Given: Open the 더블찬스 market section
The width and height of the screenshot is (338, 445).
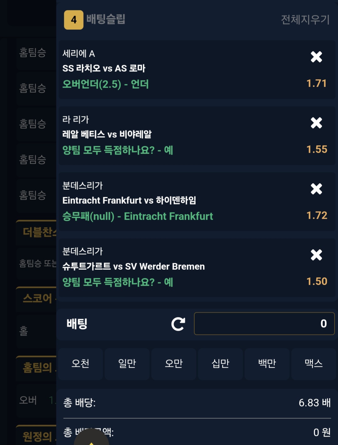Looking at the screenshot, I should point(38,232).
